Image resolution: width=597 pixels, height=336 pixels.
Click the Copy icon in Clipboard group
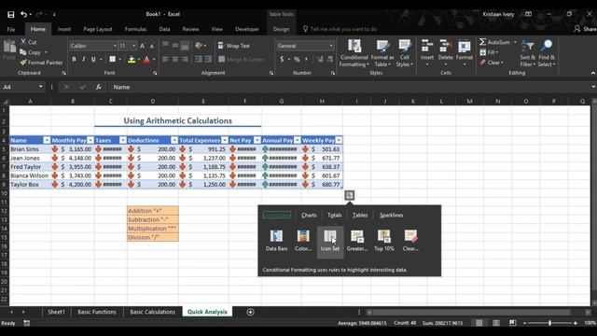click(x=23, y=52)
